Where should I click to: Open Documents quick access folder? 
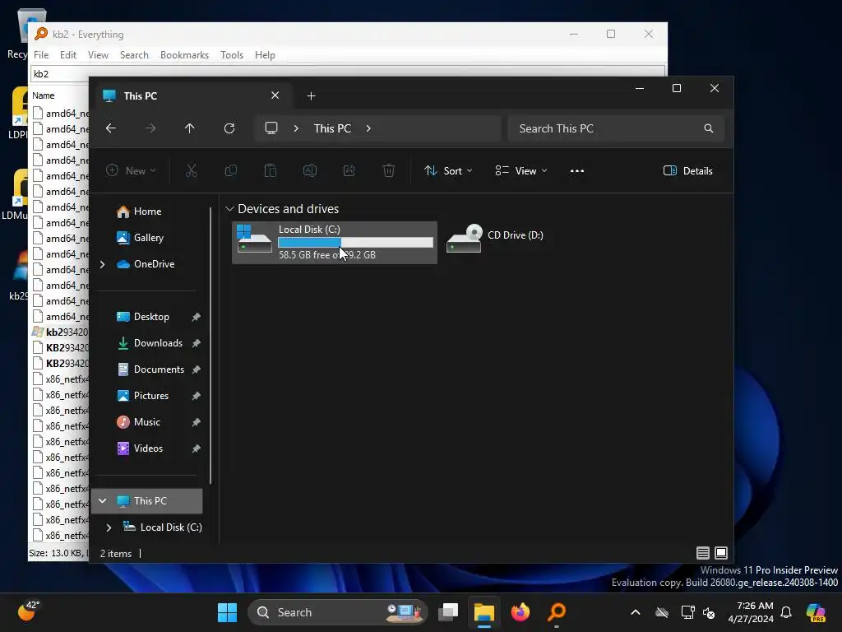pos(159,369)
